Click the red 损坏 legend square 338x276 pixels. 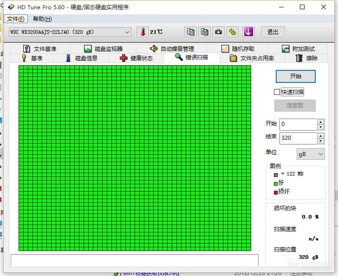click(x=276, y=193)
